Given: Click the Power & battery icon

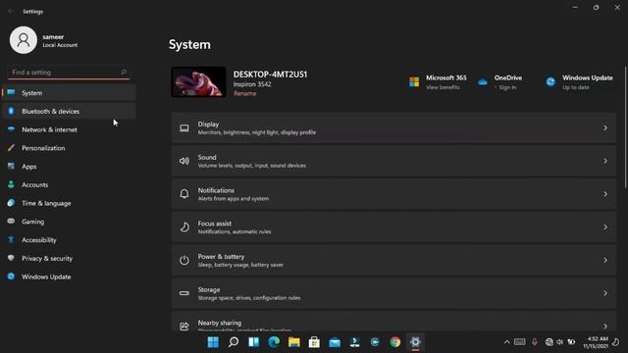Looking at the screenshot, I should (184, 260).
